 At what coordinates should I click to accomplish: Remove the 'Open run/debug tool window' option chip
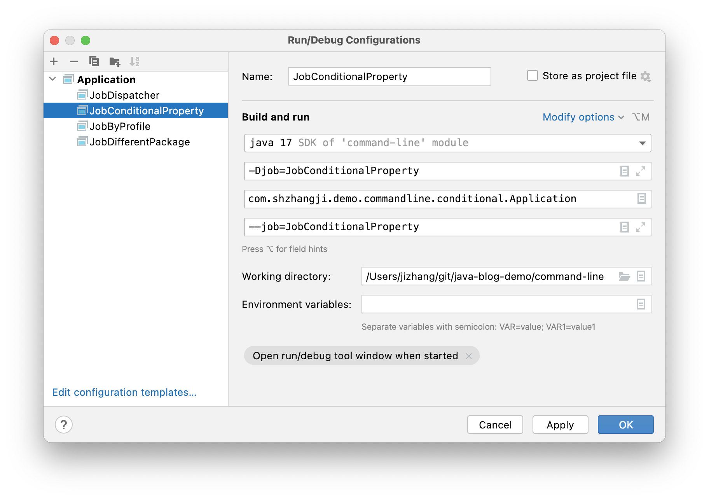coord(469,356)
